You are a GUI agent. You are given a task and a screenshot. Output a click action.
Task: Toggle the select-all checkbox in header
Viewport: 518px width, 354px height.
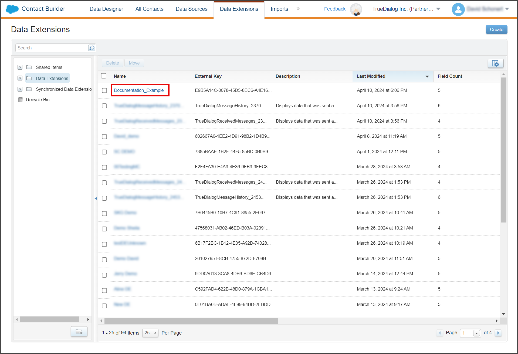point(104,76)
